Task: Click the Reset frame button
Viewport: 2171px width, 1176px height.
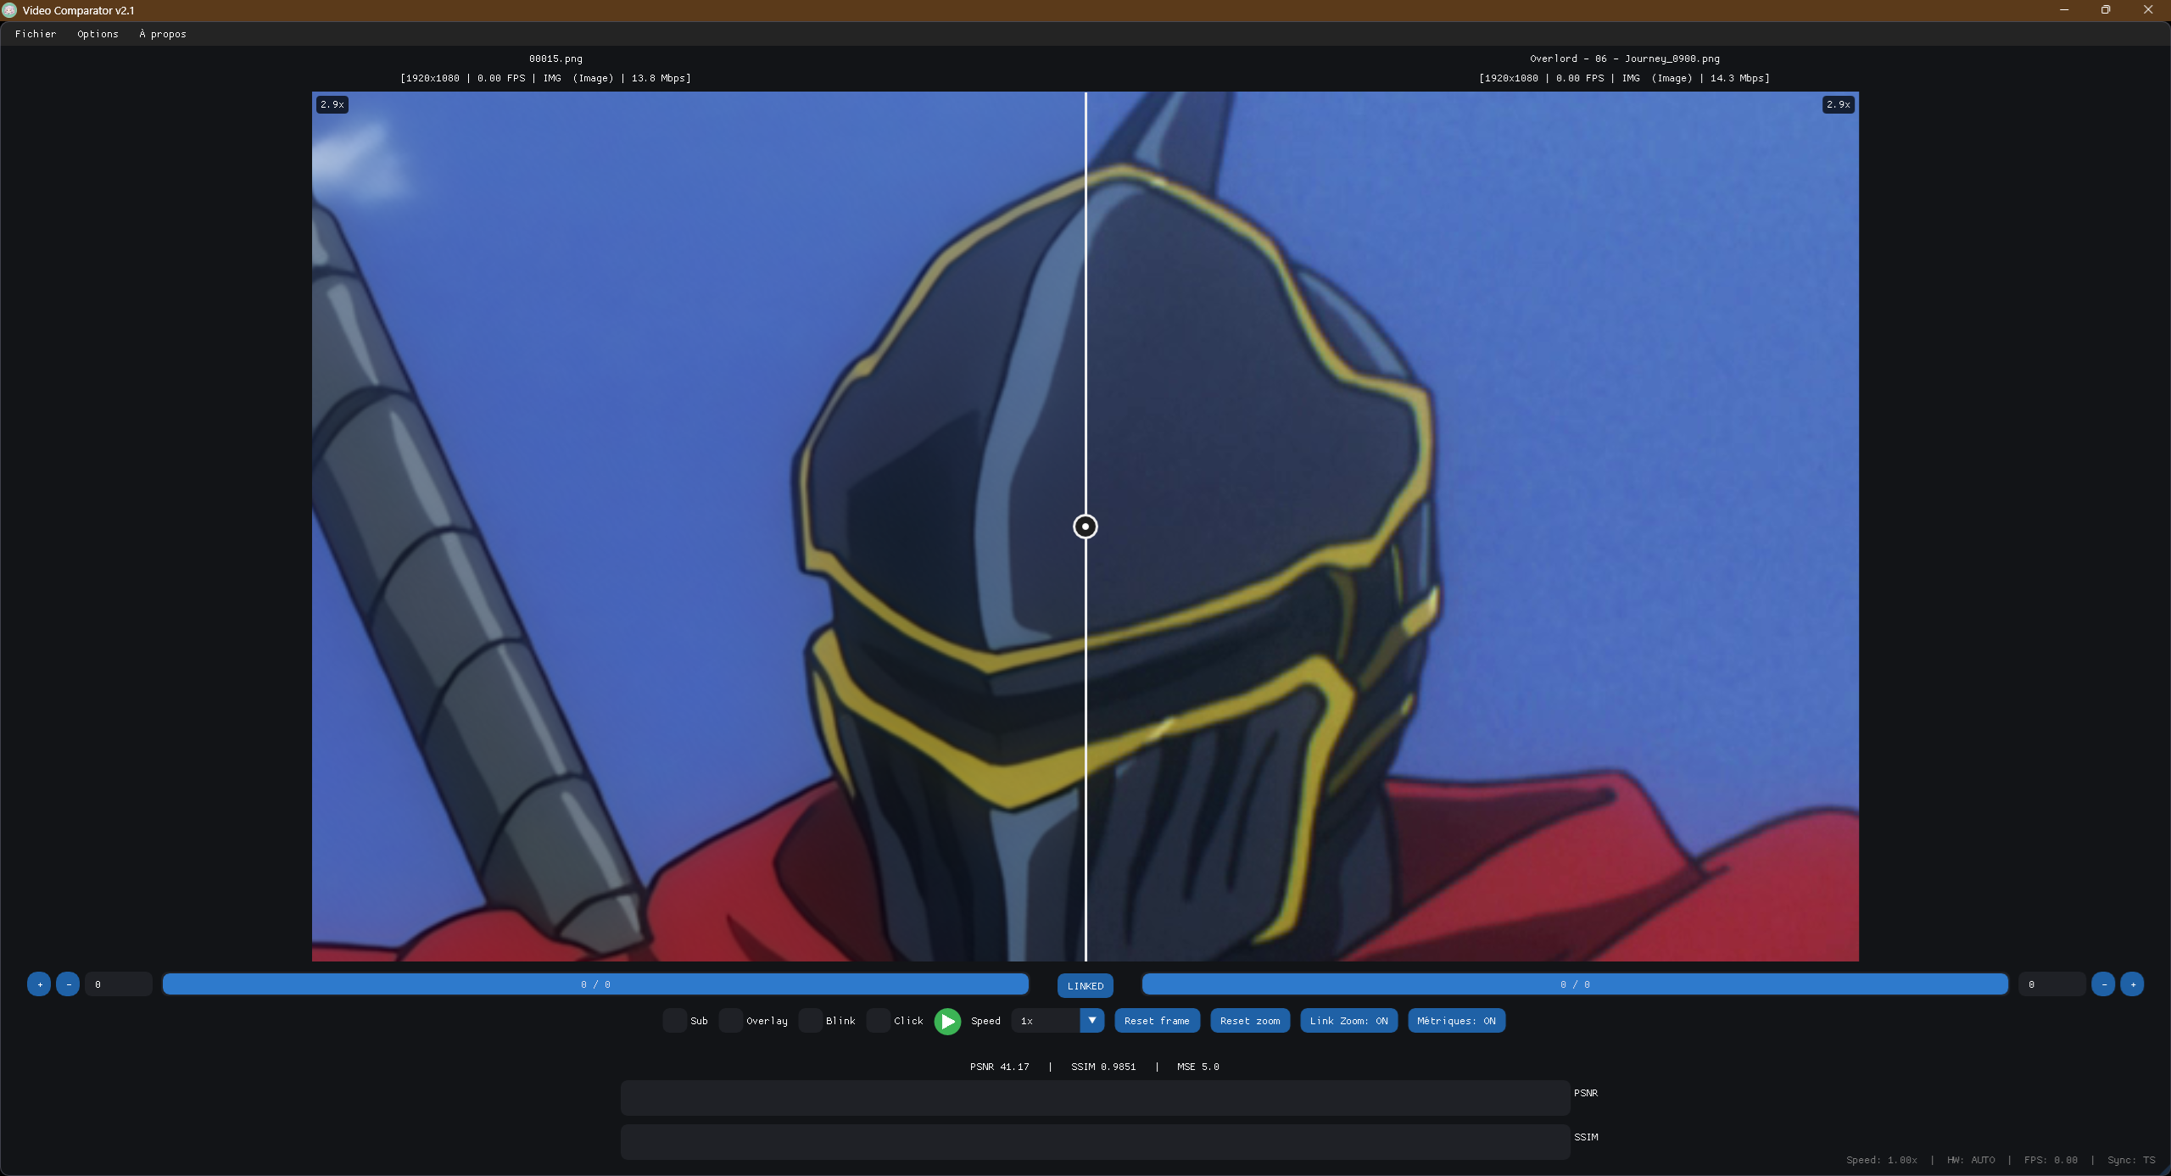Action: pyautogui.click(x=1157, y=1021)
